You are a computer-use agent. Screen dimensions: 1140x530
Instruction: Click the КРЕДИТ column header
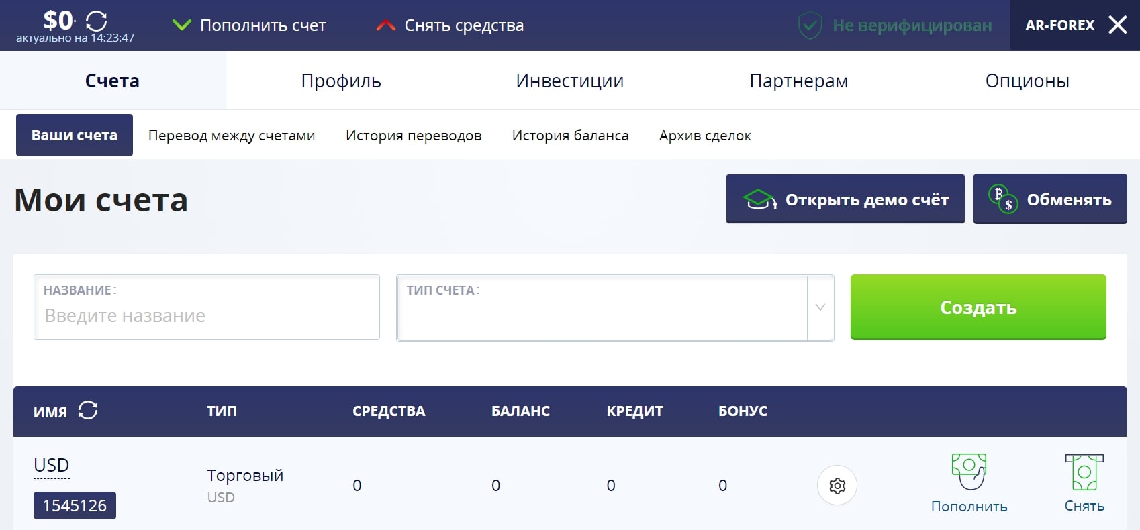[x=634, y=411]
